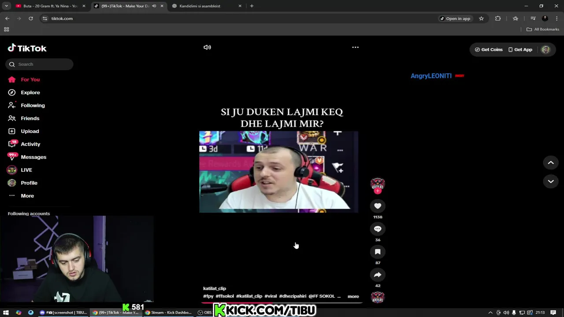
Task: Click Open in app button
Action: point(455,18)
